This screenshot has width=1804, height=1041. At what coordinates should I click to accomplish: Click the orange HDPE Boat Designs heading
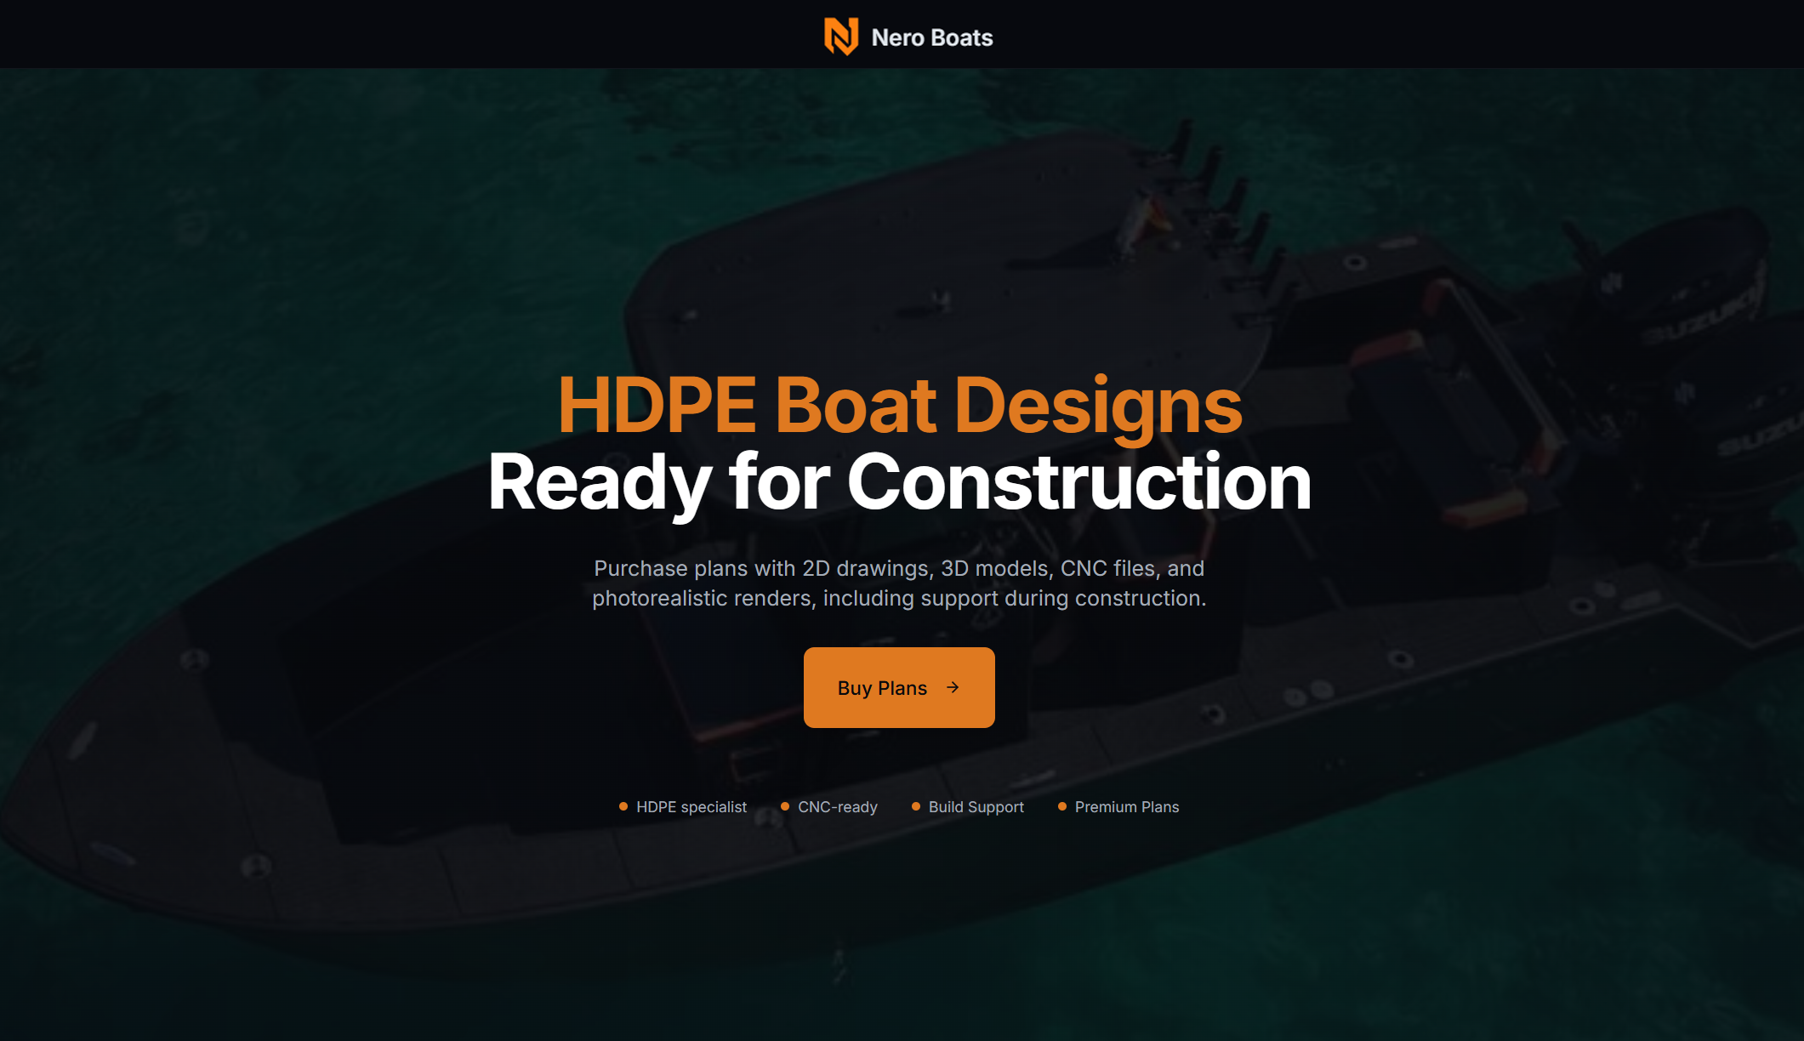pyautogui.click(x=899, y=406)
